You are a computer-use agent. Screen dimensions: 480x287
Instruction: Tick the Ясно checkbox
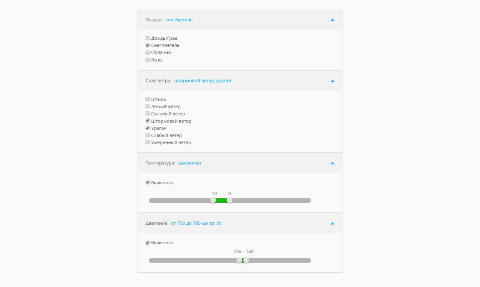tap(147, 60)
